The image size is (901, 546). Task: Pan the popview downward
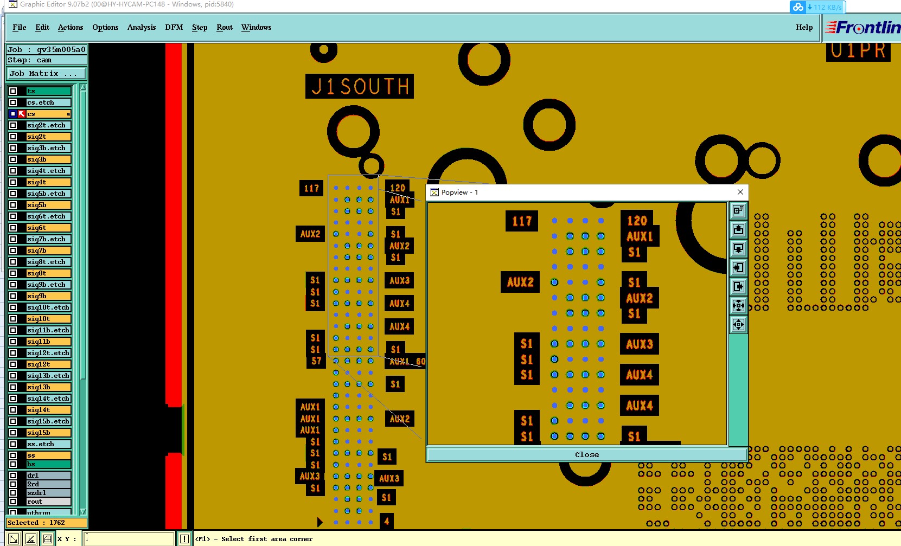point(738,249)
